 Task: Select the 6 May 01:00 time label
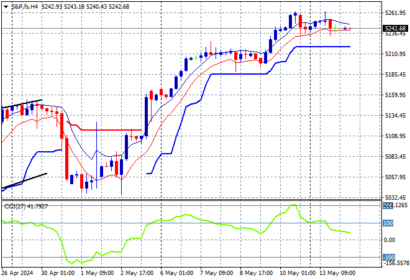[177, 273]
